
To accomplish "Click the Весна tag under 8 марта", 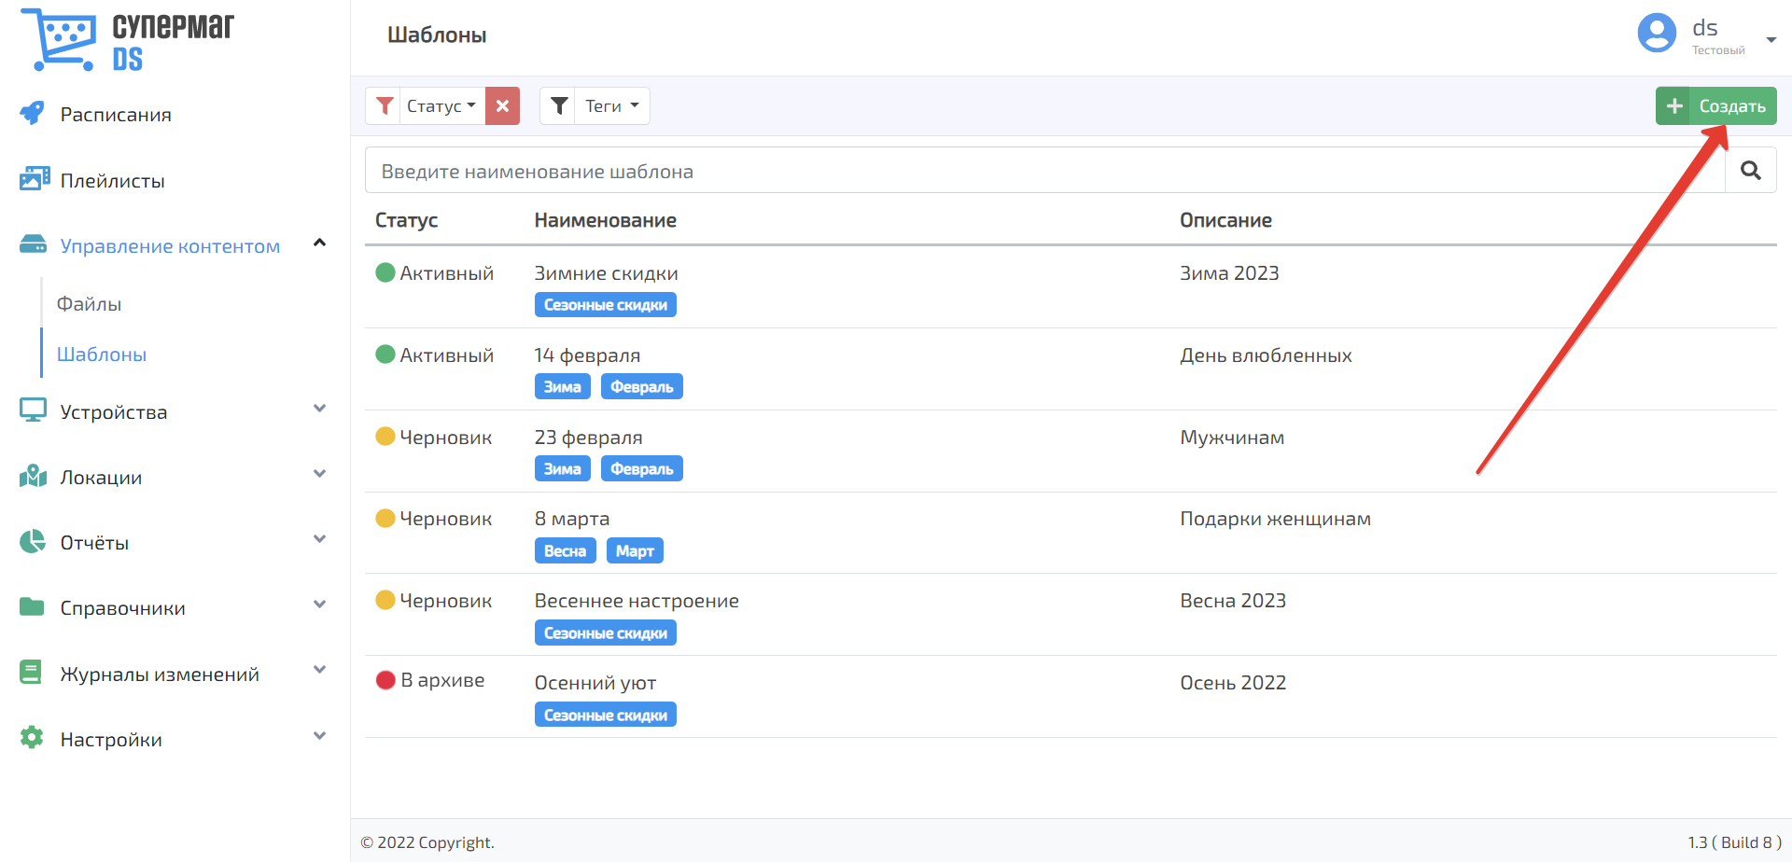I will (x=565, y=550).
